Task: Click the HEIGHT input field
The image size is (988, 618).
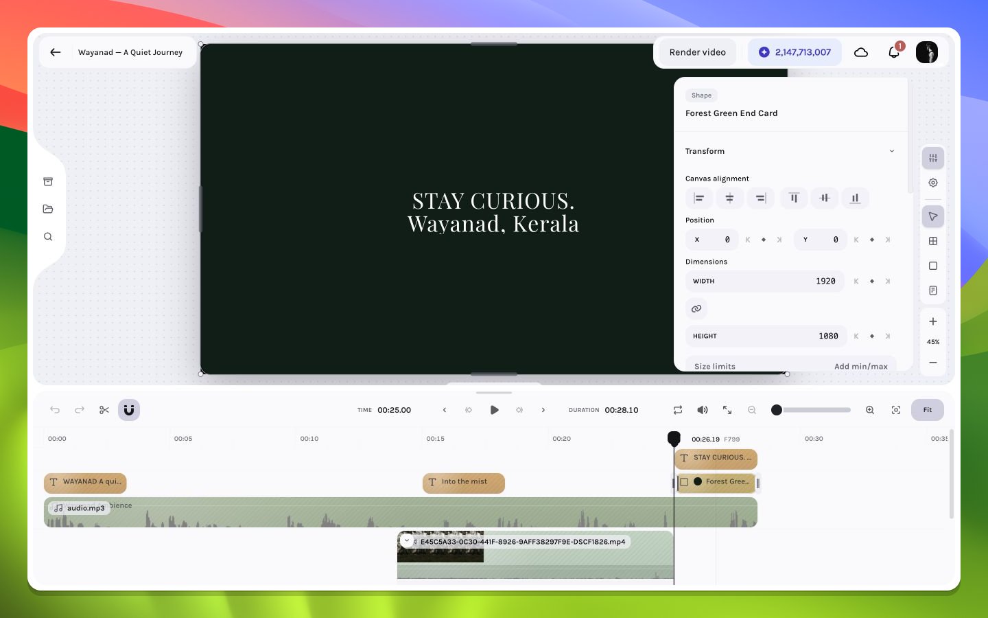Action: pos(766,336)
